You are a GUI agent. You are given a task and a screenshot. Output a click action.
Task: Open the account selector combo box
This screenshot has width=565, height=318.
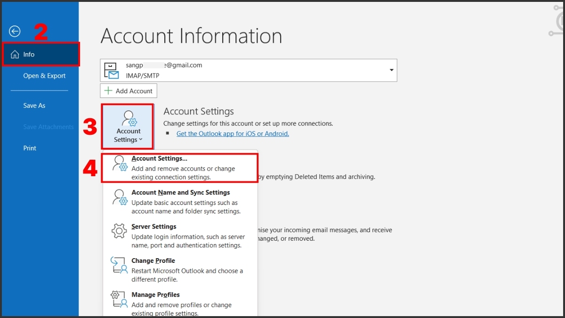point(248,70)
